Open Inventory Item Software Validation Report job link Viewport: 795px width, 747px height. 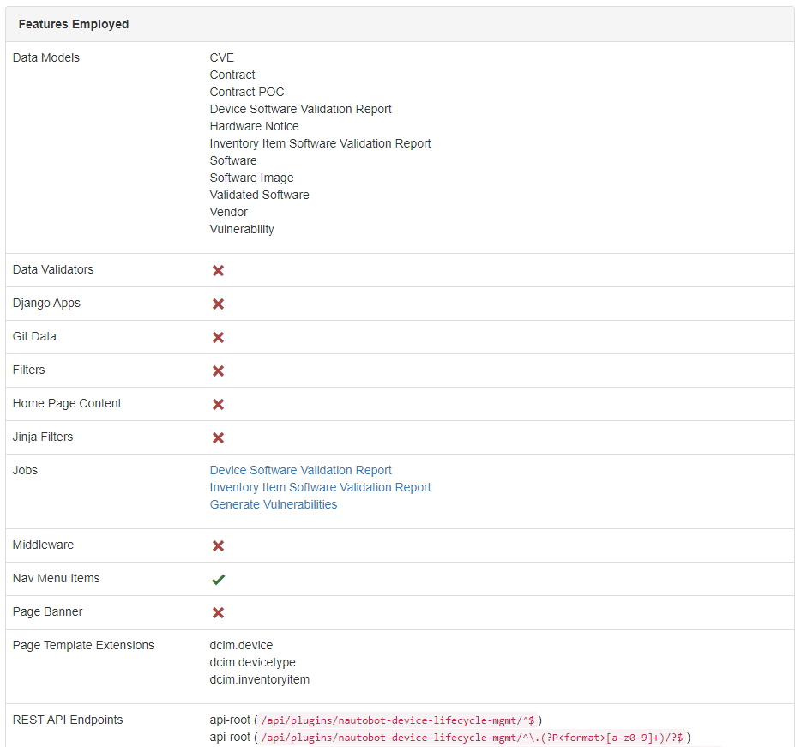click(320, 487)
